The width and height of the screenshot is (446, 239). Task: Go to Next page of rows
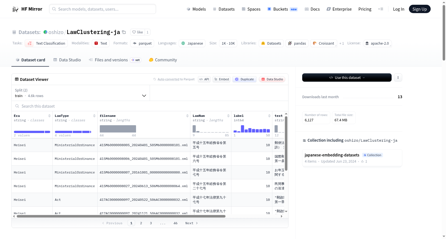[192, 223]
